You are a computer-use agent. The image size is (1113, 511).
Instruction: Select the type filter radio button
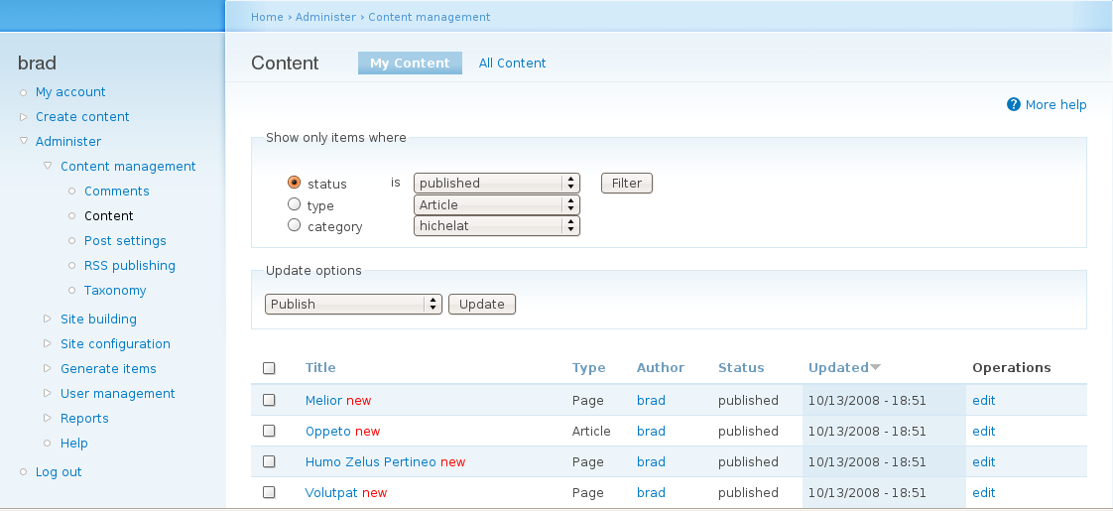[294, 204]
